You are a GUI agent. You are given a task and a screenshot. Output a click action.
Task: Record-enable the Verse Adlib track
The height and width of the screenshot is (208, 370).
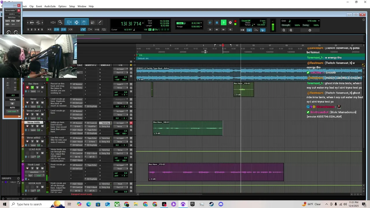pyautogui.click(x=27, y=126)
